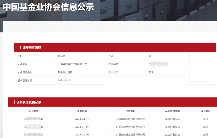Click the 从业资格类别 column header in records table
This screenshot has height=138, width=217.
click(172, 111)
